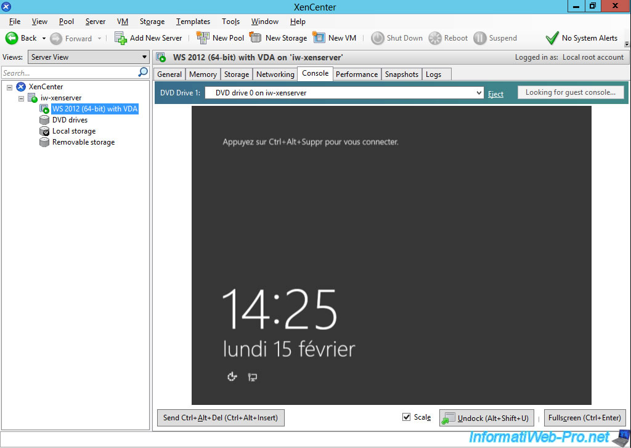The image size is (631, 448).
Task: Click the Undock button
Action: [487, 418]
